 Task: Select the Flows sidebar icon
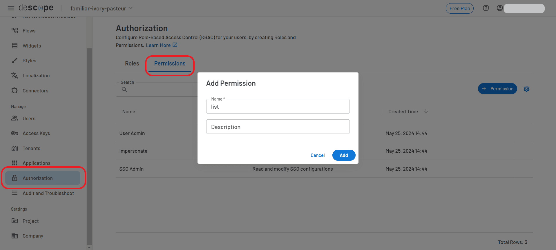(15, 30)
